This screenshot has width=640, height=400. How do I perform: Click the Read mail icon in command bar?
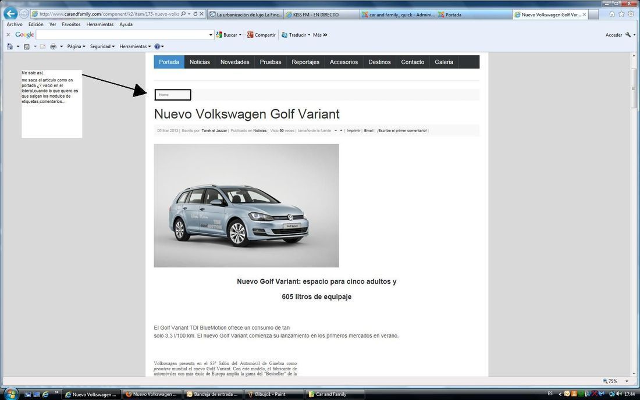pos(42,47)
